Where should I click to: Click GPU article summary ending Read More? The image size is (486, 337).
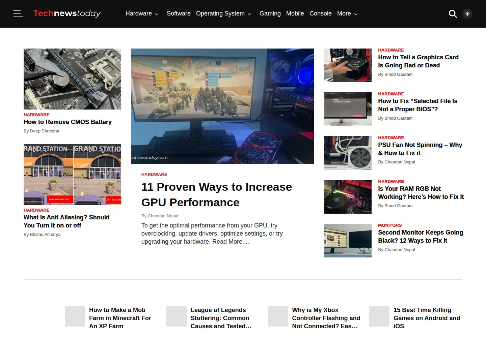point(212,234)
